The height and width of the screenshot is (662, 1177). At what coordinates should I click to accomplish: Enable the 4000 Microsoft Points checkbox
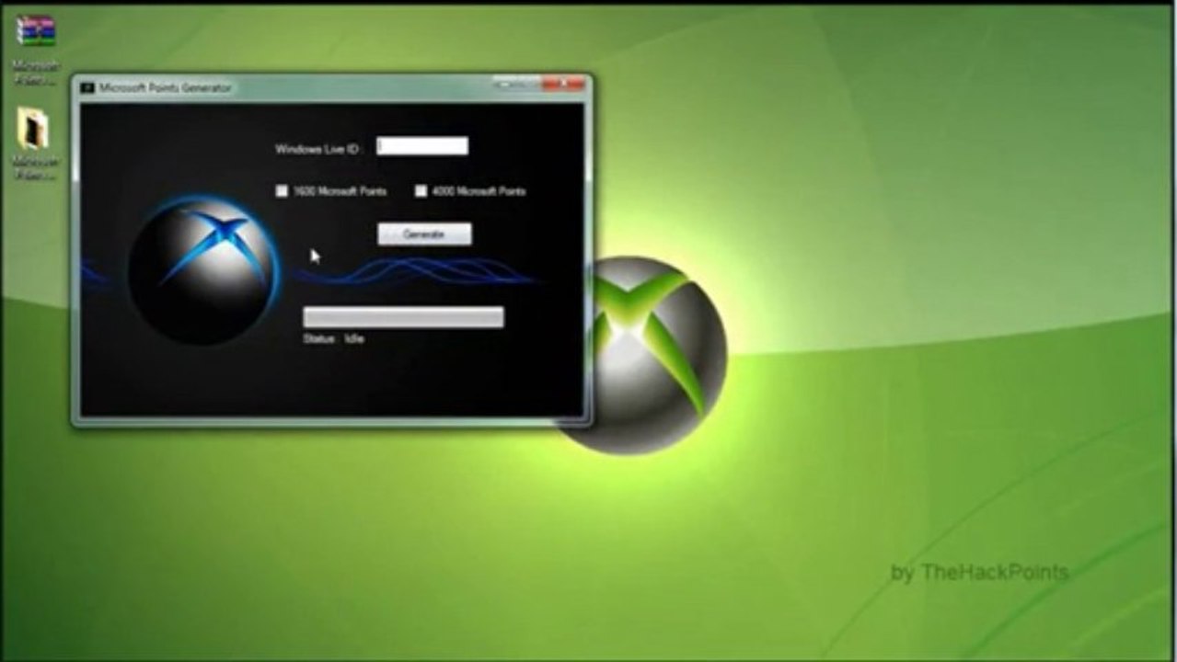[421, 191]
